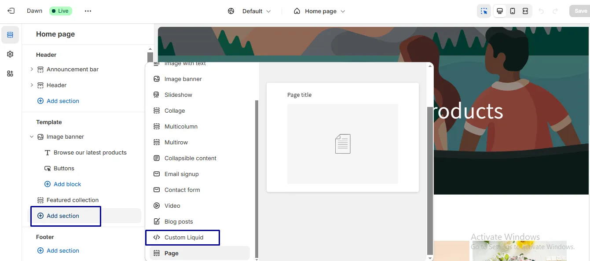This screenshot has height=261, width=590.
Task: Switch to mobile preview
Action: pyautogui.click(x=513, y=11)
